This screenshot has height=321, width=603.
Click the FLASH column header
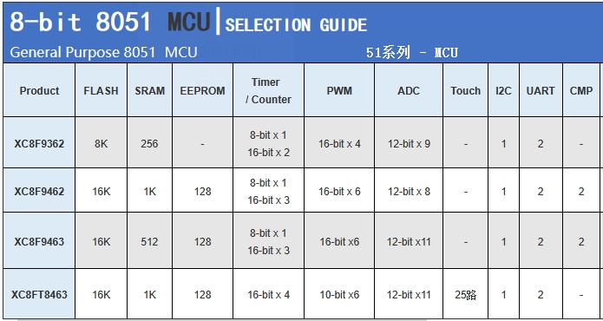click(102, 91)
